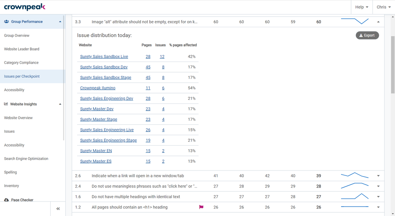Screen dimensions: 395x216
Task: Open Group Overview page
Action: [17, 36]
